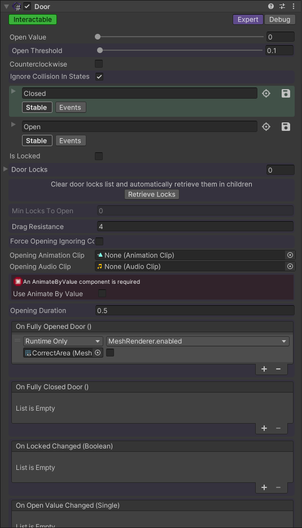Enable the Counterclockwise checkbox
Viewport: 302px width, 528px height.
(x=99, y=64)
